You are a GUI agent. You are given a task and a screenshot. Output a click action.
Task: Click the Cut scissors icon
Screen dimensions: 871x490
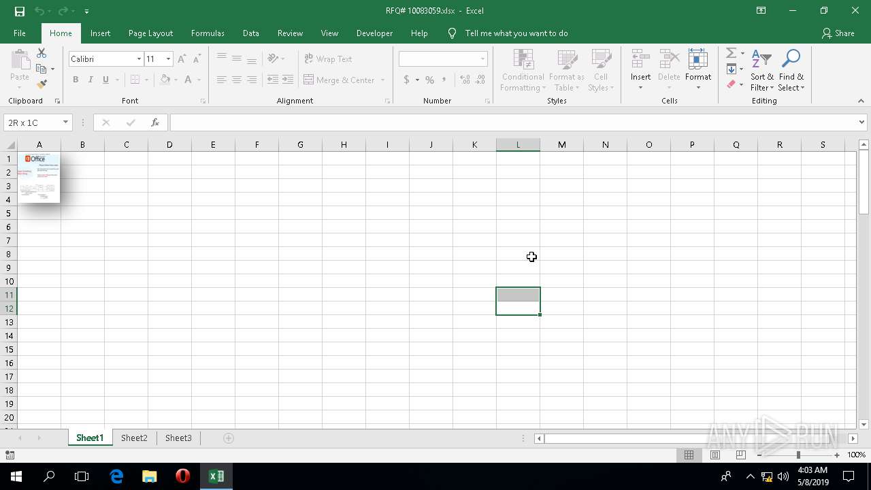(42, 53)
